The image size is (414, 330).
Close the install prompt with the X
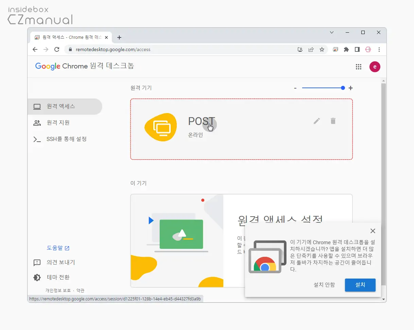pyautogui.click(x=373, y=231)
